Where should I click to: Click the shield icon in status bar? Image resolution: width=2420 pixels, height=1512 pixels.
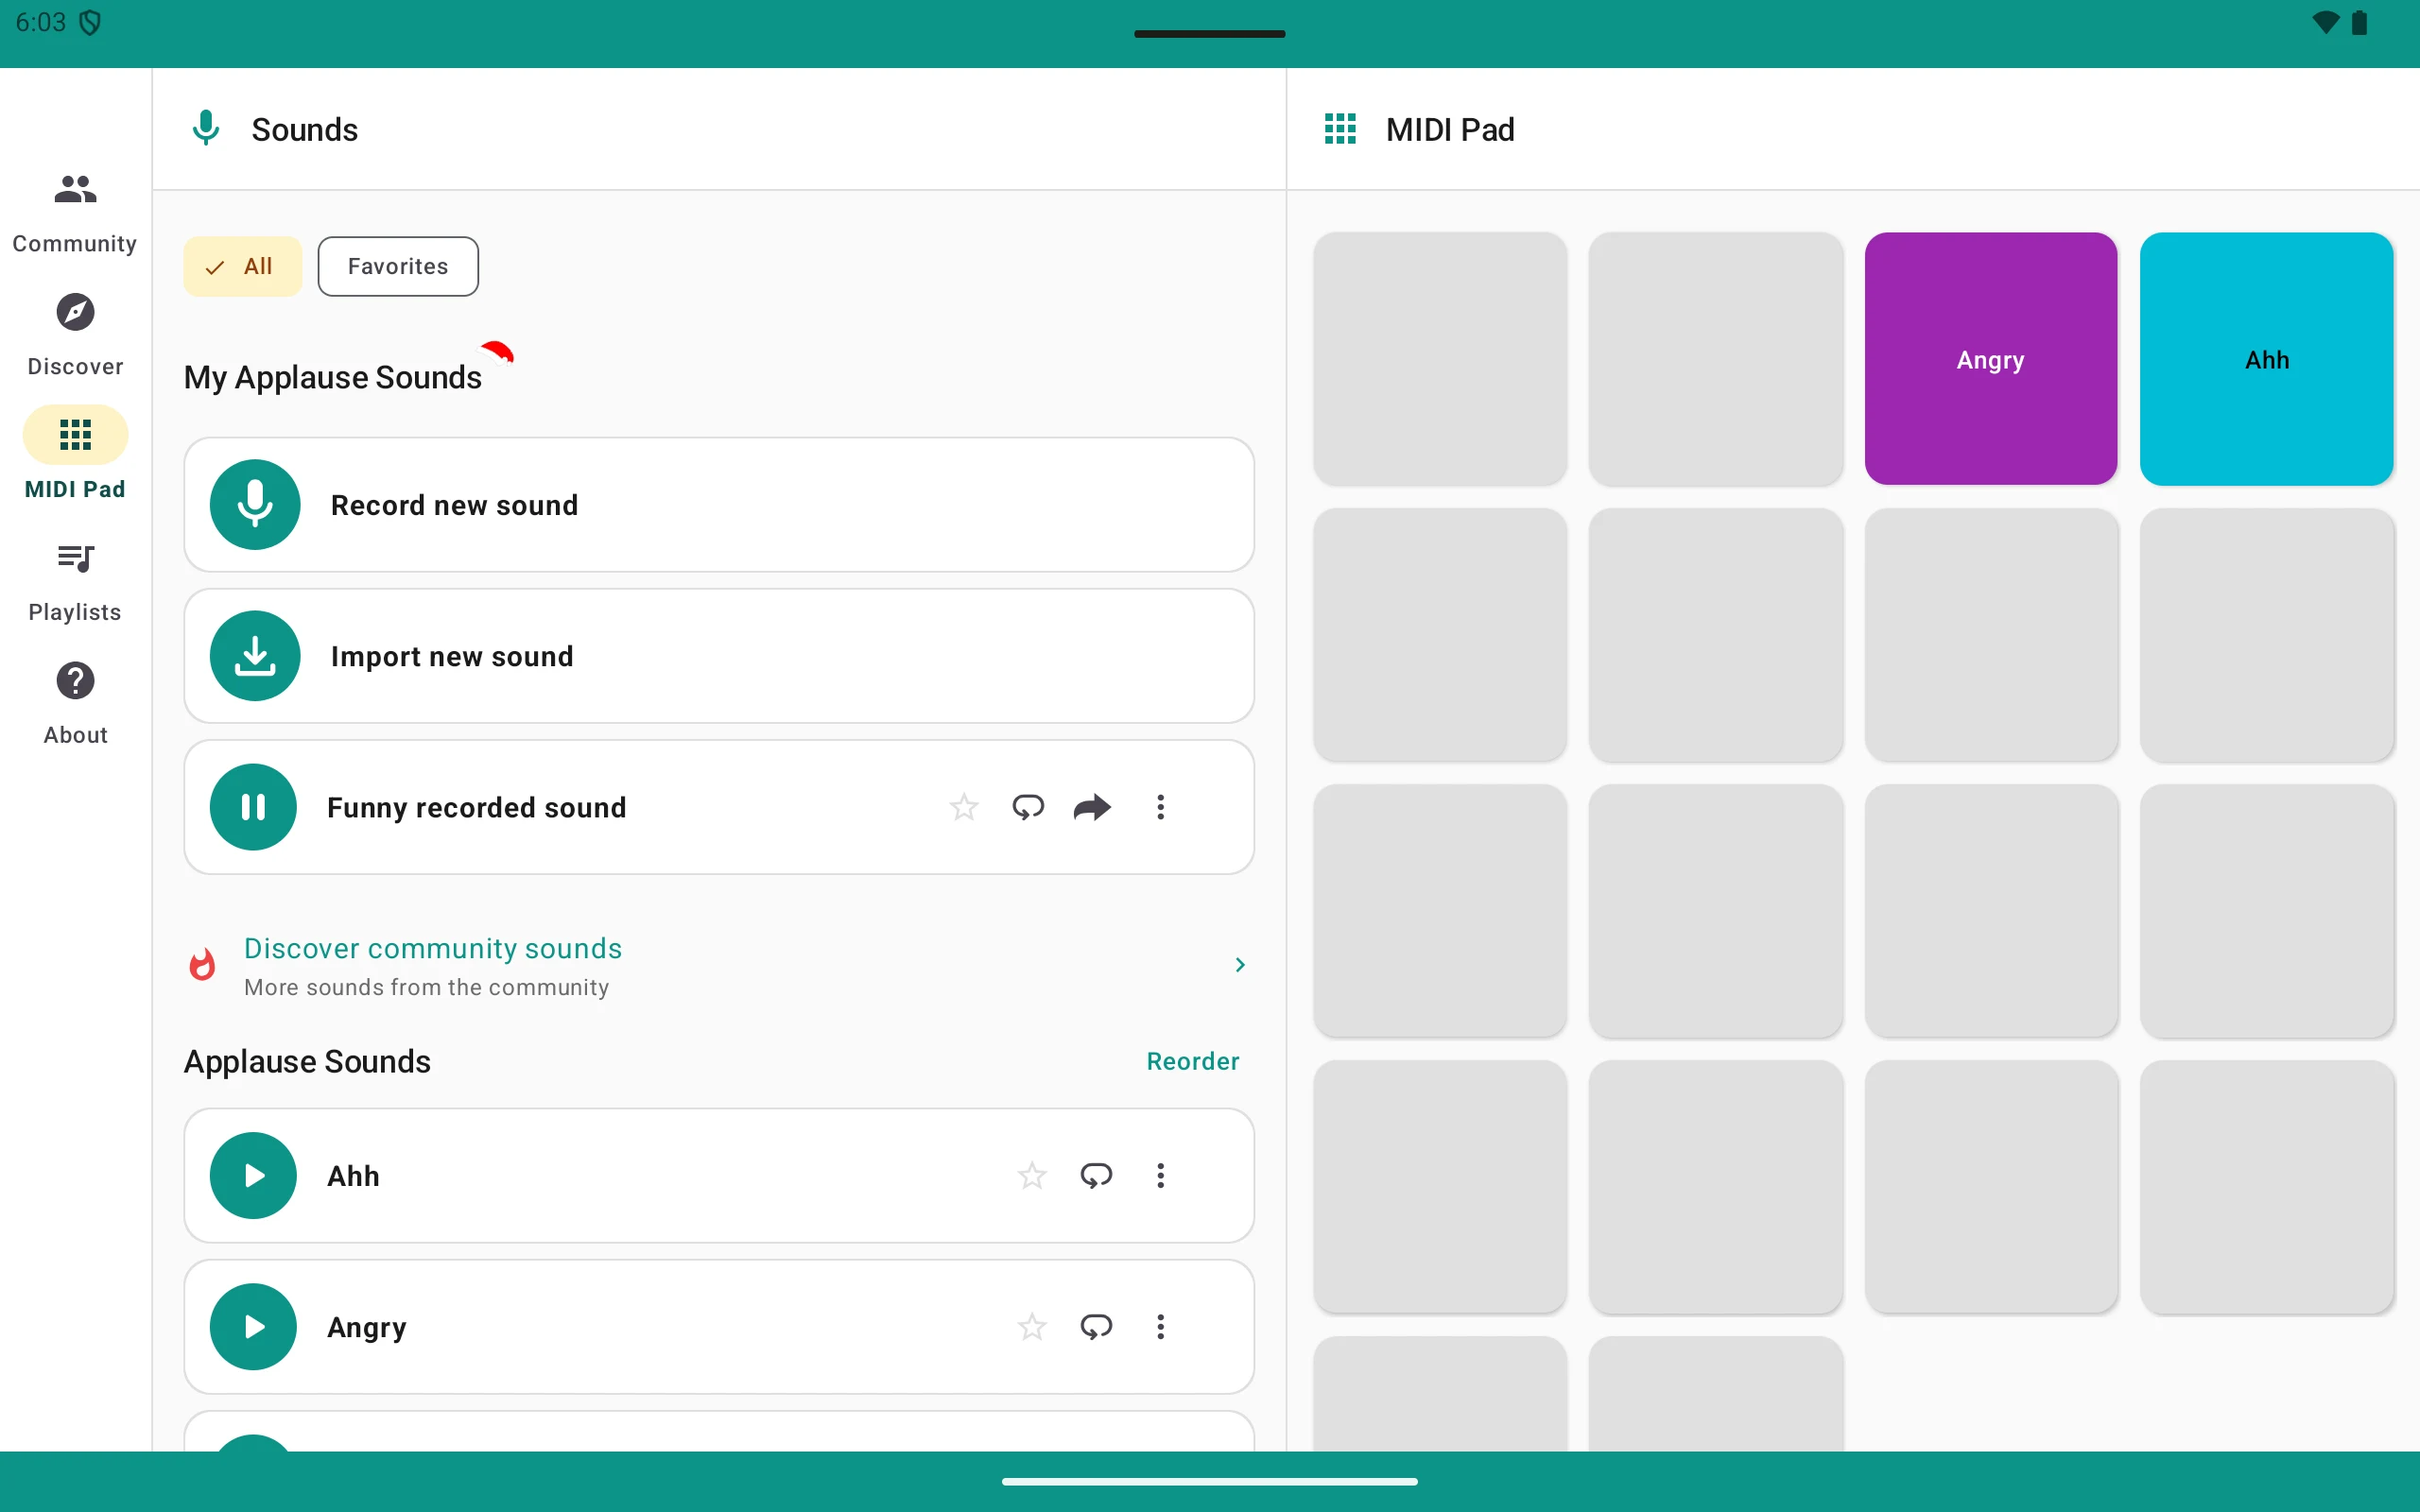pyautogui.click(x=90, y=22)
